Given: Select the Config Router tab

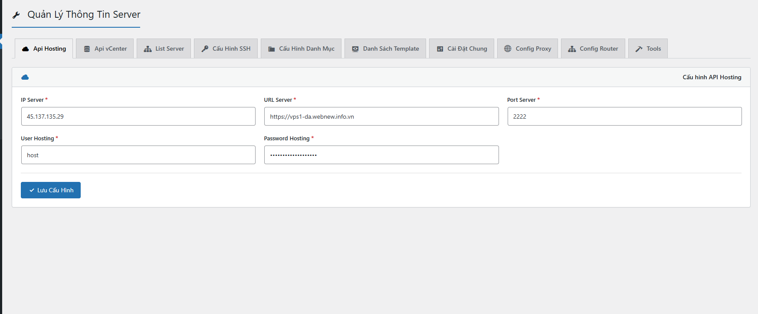Looking at the screenshot, I should click(x=593, y=49).
